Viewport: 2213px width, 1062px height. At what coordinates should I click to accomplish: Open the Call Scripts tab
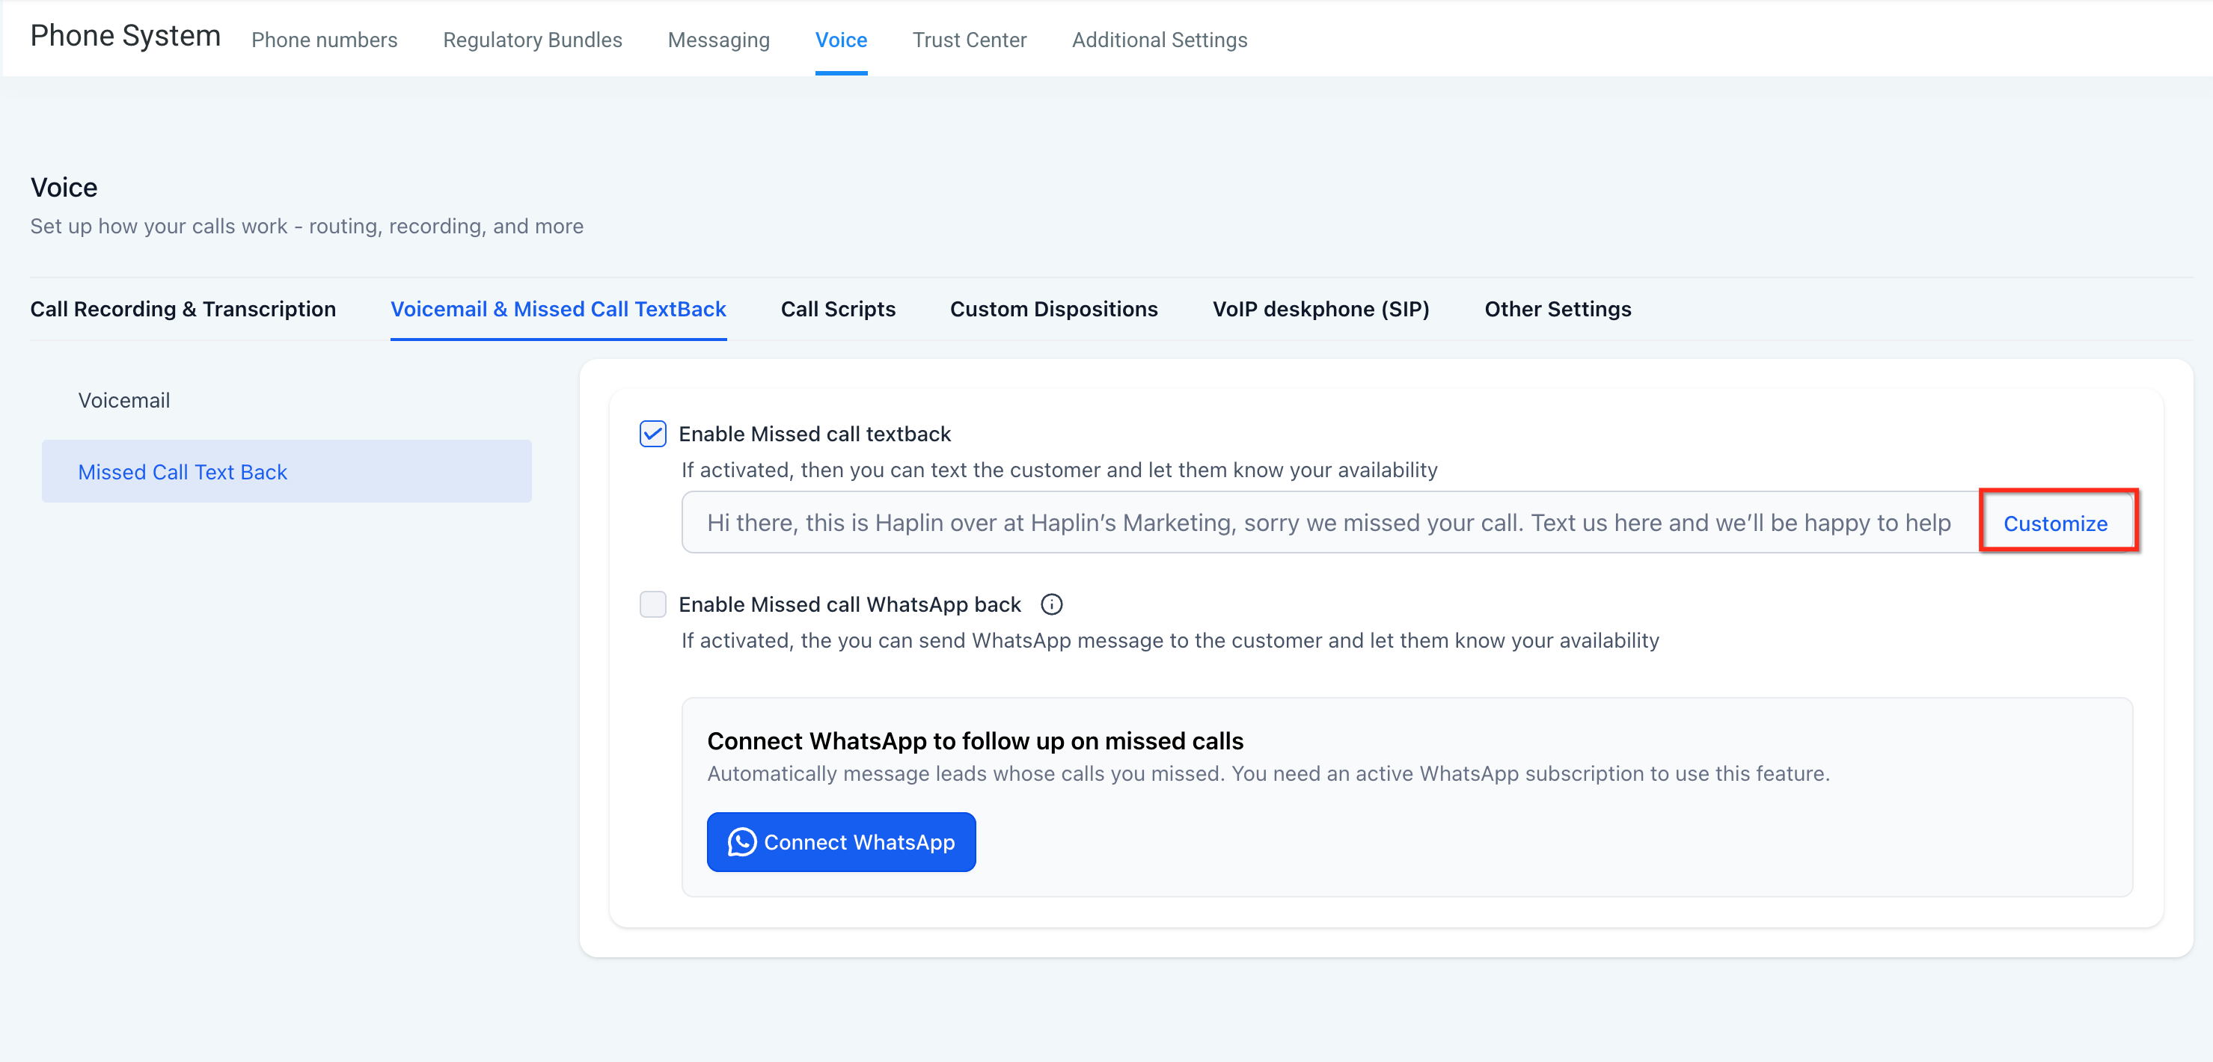pyautogui.click(x=838, y=309)
